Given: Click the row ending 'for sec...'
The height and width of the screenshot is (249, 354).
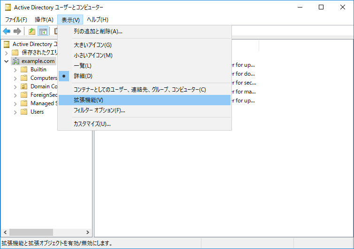Looking at the screenshot, I should (243, 83).
